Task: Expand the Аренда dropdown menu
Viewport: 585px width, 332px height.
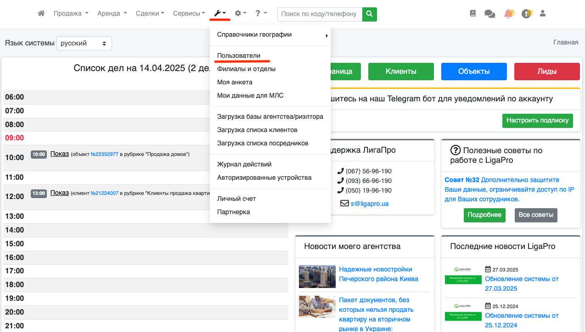Action: (112, 14)
